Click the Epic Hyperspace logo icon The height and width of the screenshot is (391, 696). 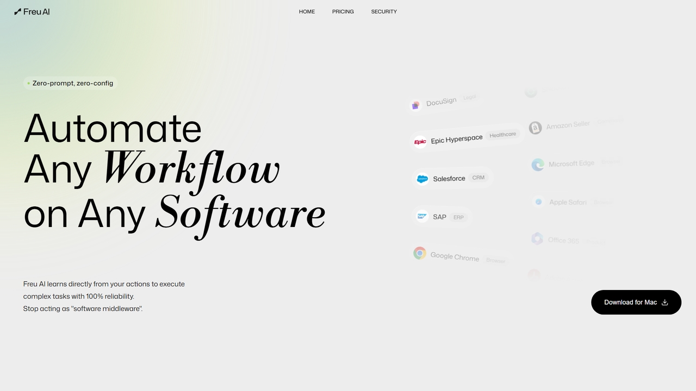coord(420,142)
